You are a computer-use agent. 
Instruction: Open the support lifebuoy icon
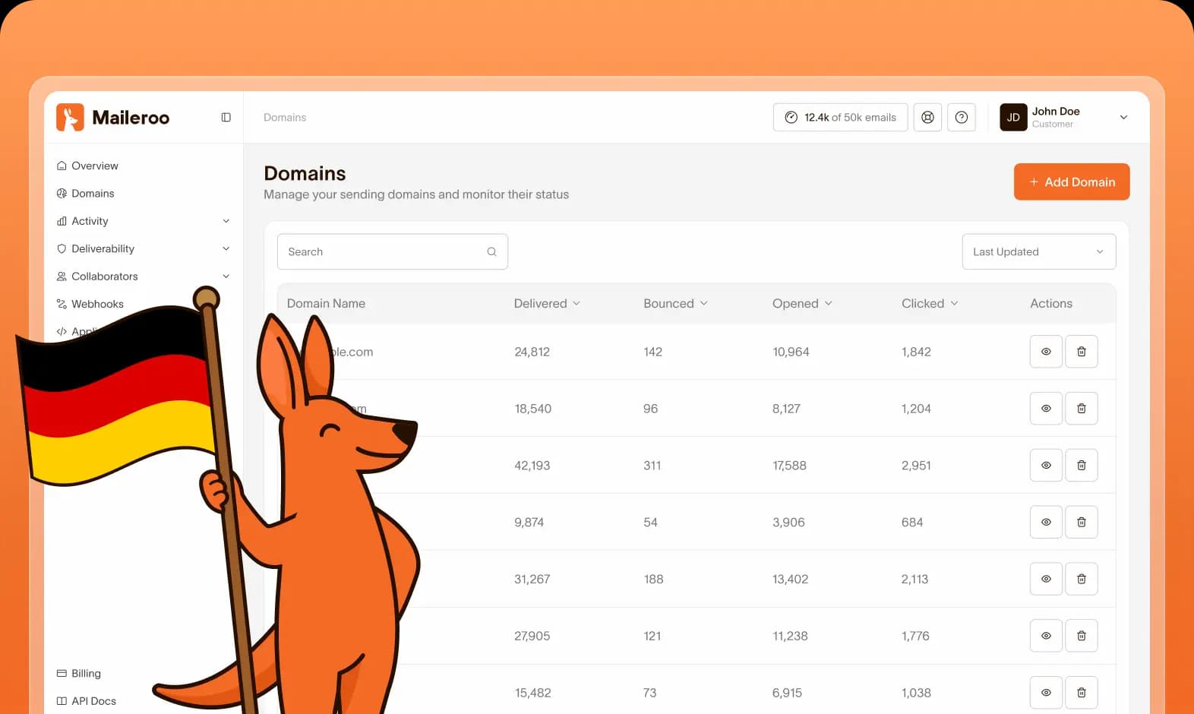(927, 117)
